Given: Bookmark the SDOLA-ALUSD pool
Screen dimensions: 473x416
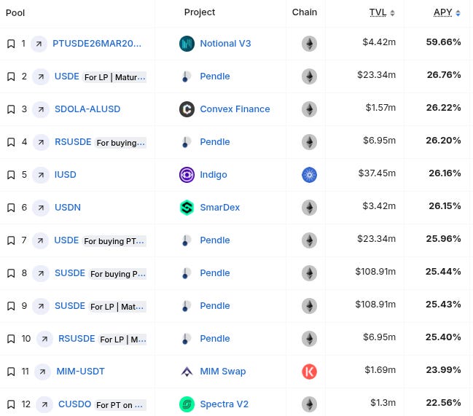Looking at the screenshot, I should point(11,109).
